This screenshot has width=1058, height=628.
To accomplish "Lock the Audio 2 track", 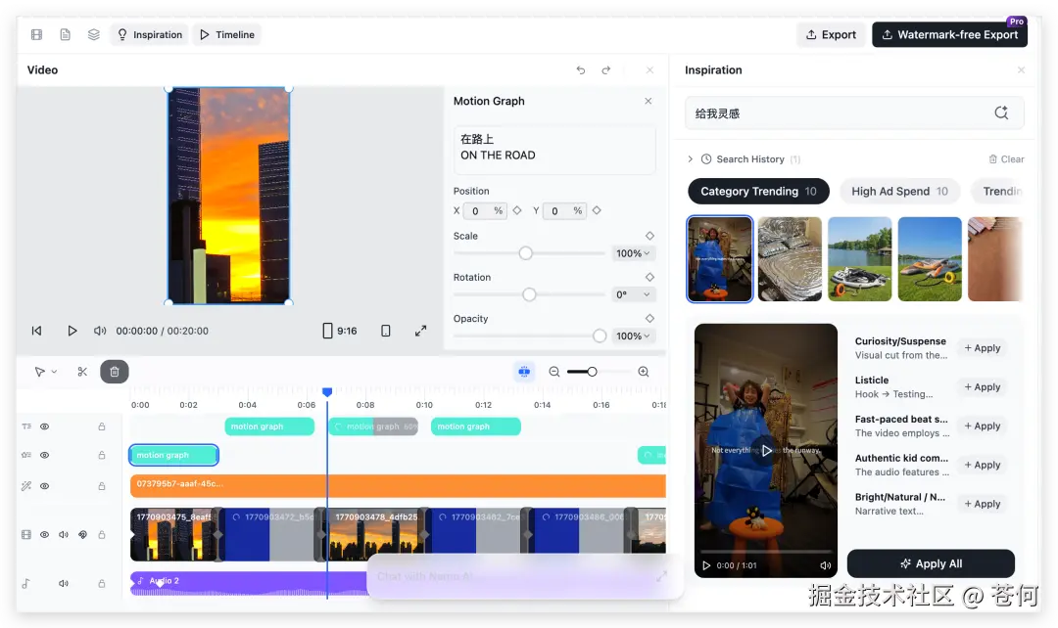I will pos(101,583).
